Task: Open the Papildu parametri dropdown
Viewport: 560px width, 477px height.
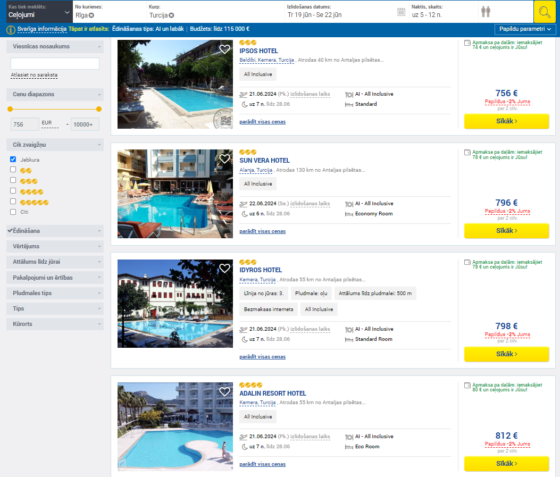Action: [525, 29]
